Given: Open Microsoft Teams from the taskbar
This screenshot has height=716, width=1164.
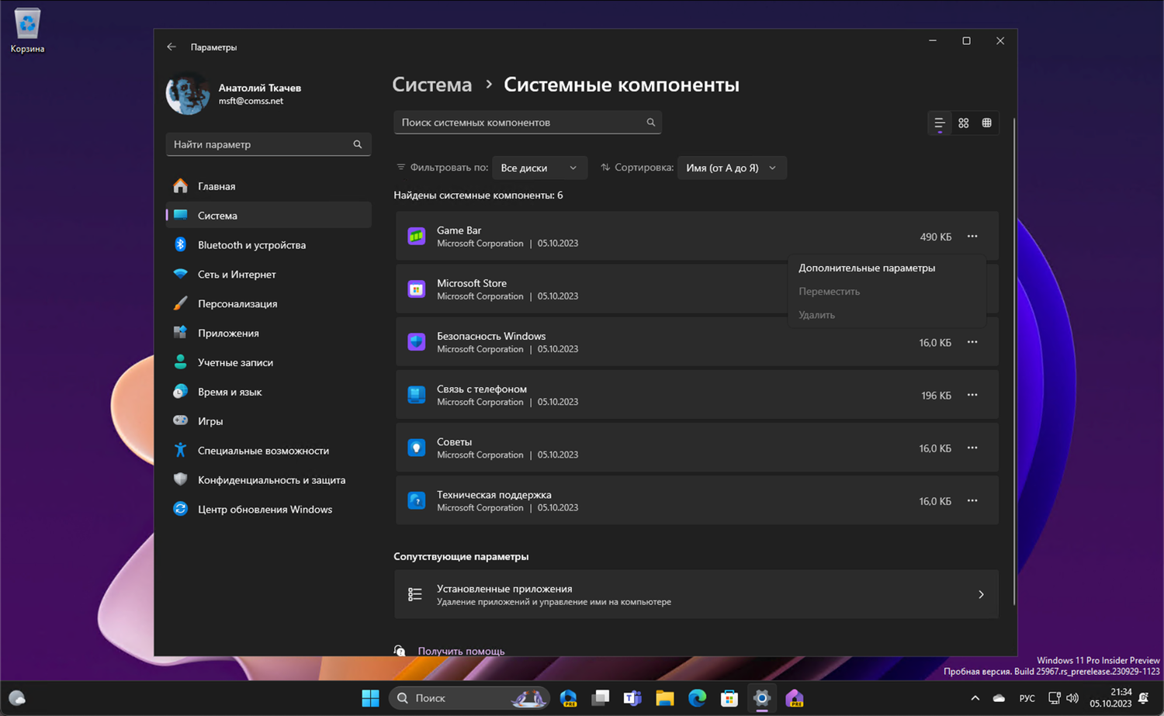Looking at the screenshot, I should tap(632, 698).
